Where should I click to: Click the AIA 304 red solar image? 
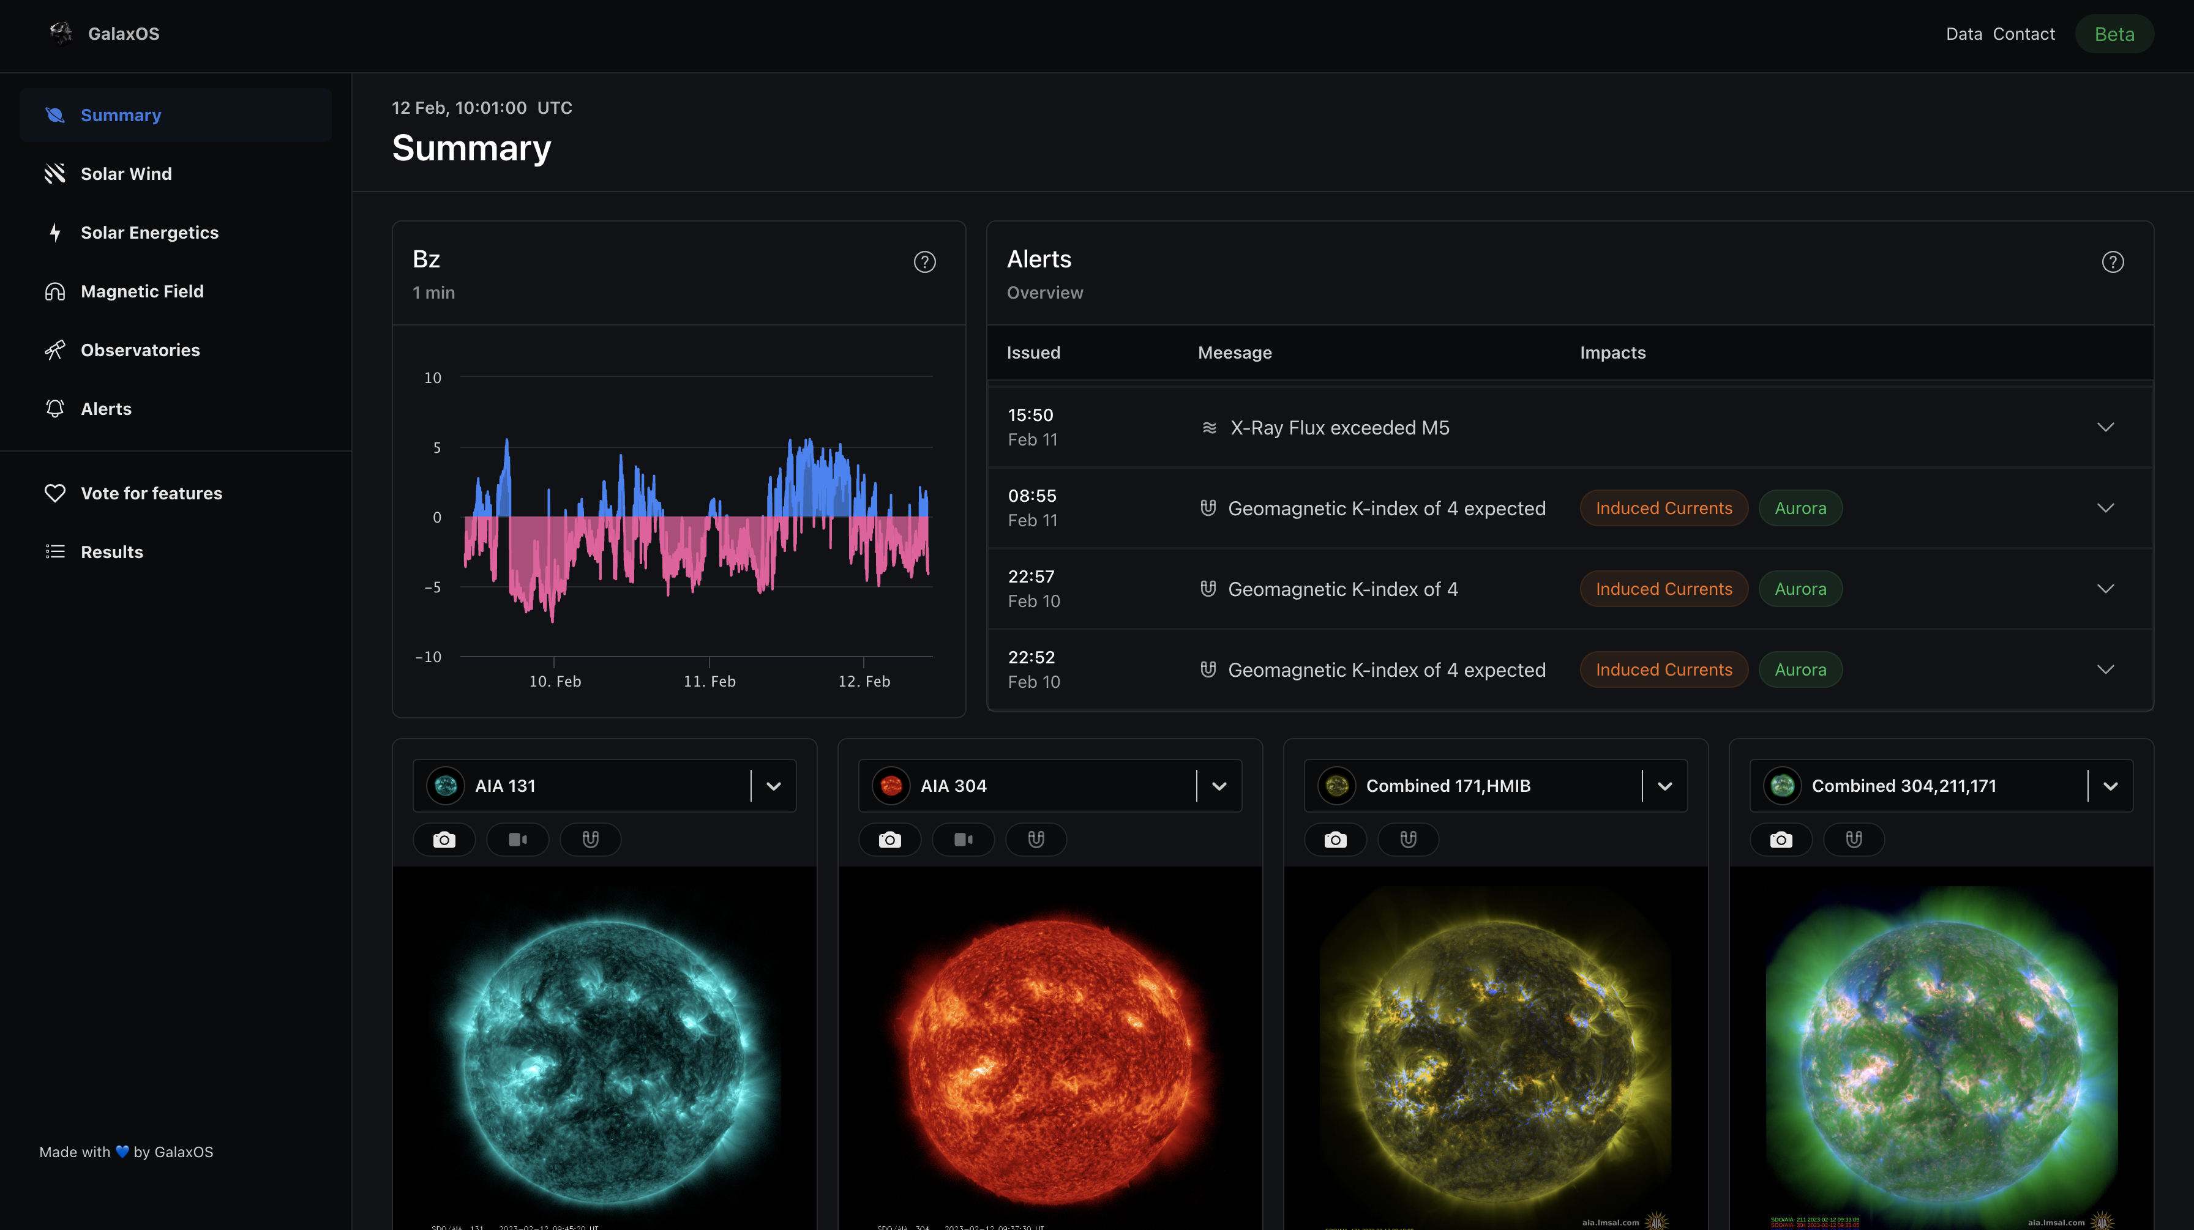[1050, 1049]
